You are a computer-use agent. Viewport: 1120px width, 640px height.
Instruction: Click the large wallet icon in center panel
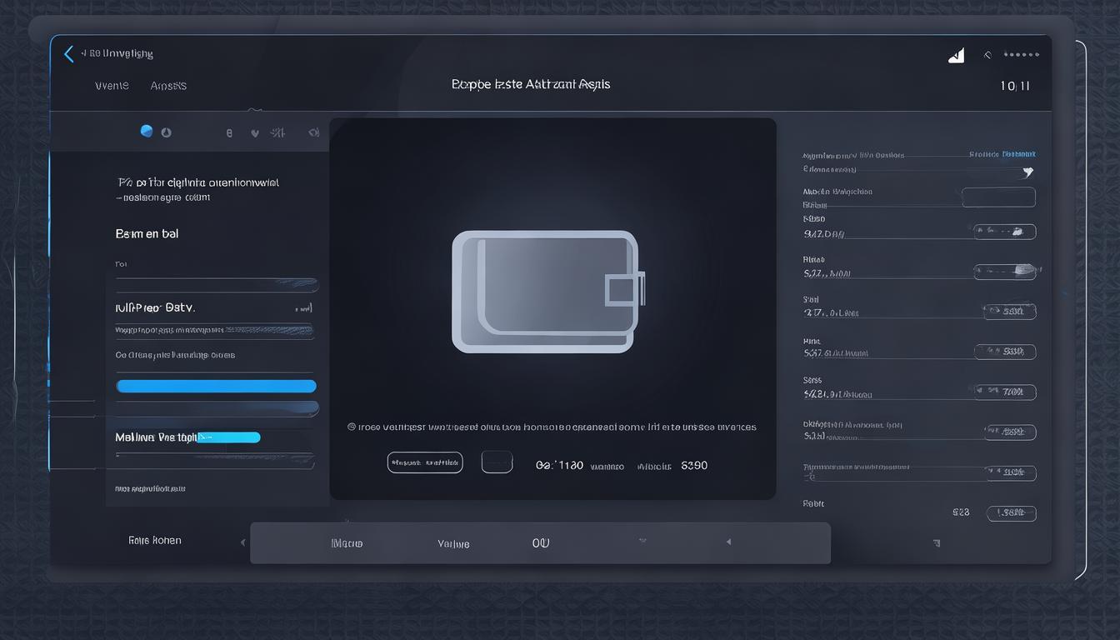[547, 291]
